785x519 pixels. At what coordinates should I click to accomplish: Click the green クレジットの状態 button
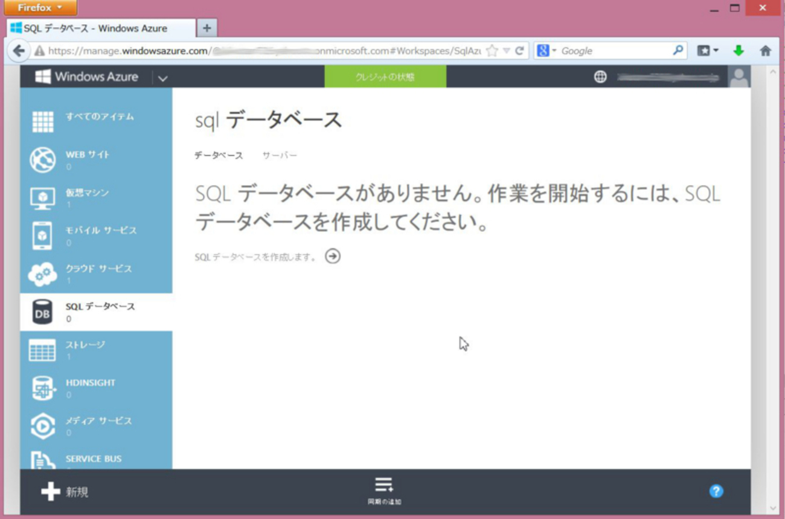point(385,77)
